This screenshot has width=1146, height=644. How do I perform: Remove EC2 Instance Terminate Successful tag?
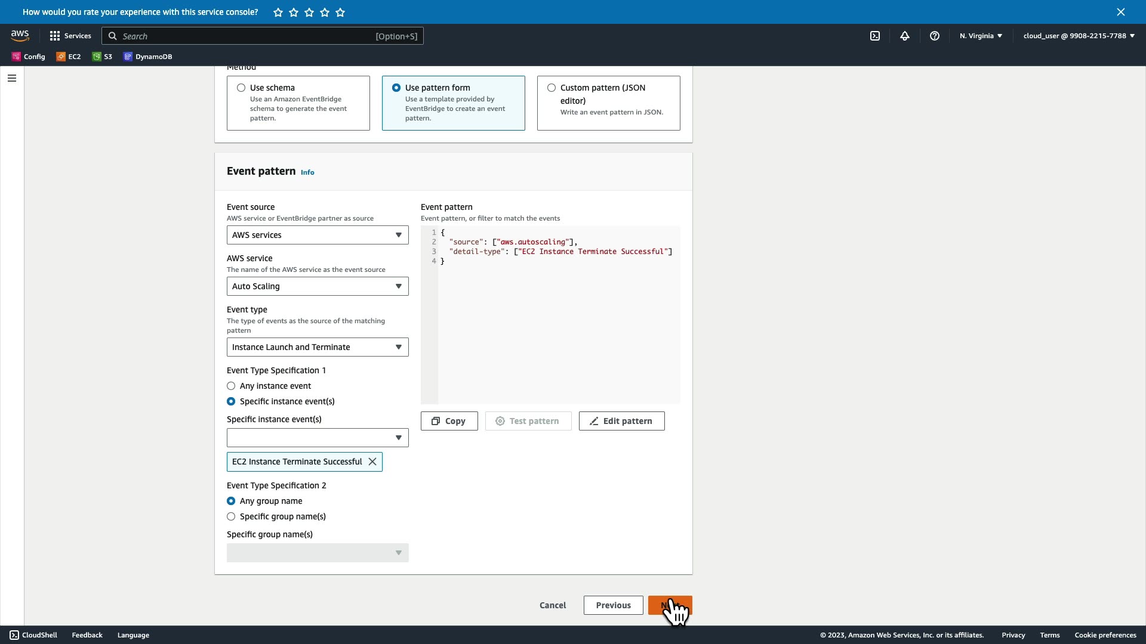pyautogui.click(x=372, y=462)
